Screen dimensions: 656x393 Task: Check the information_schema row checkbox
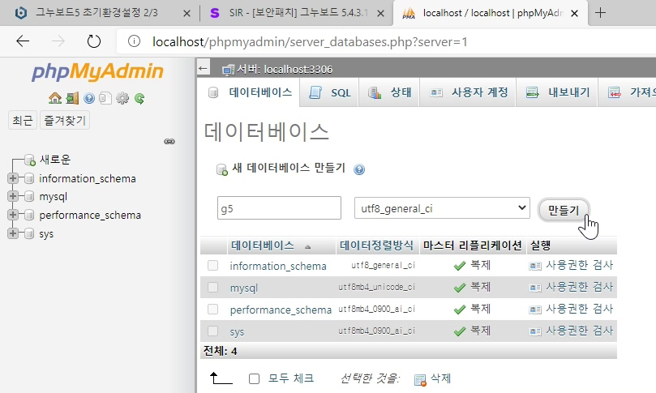[x=213, y=266]
